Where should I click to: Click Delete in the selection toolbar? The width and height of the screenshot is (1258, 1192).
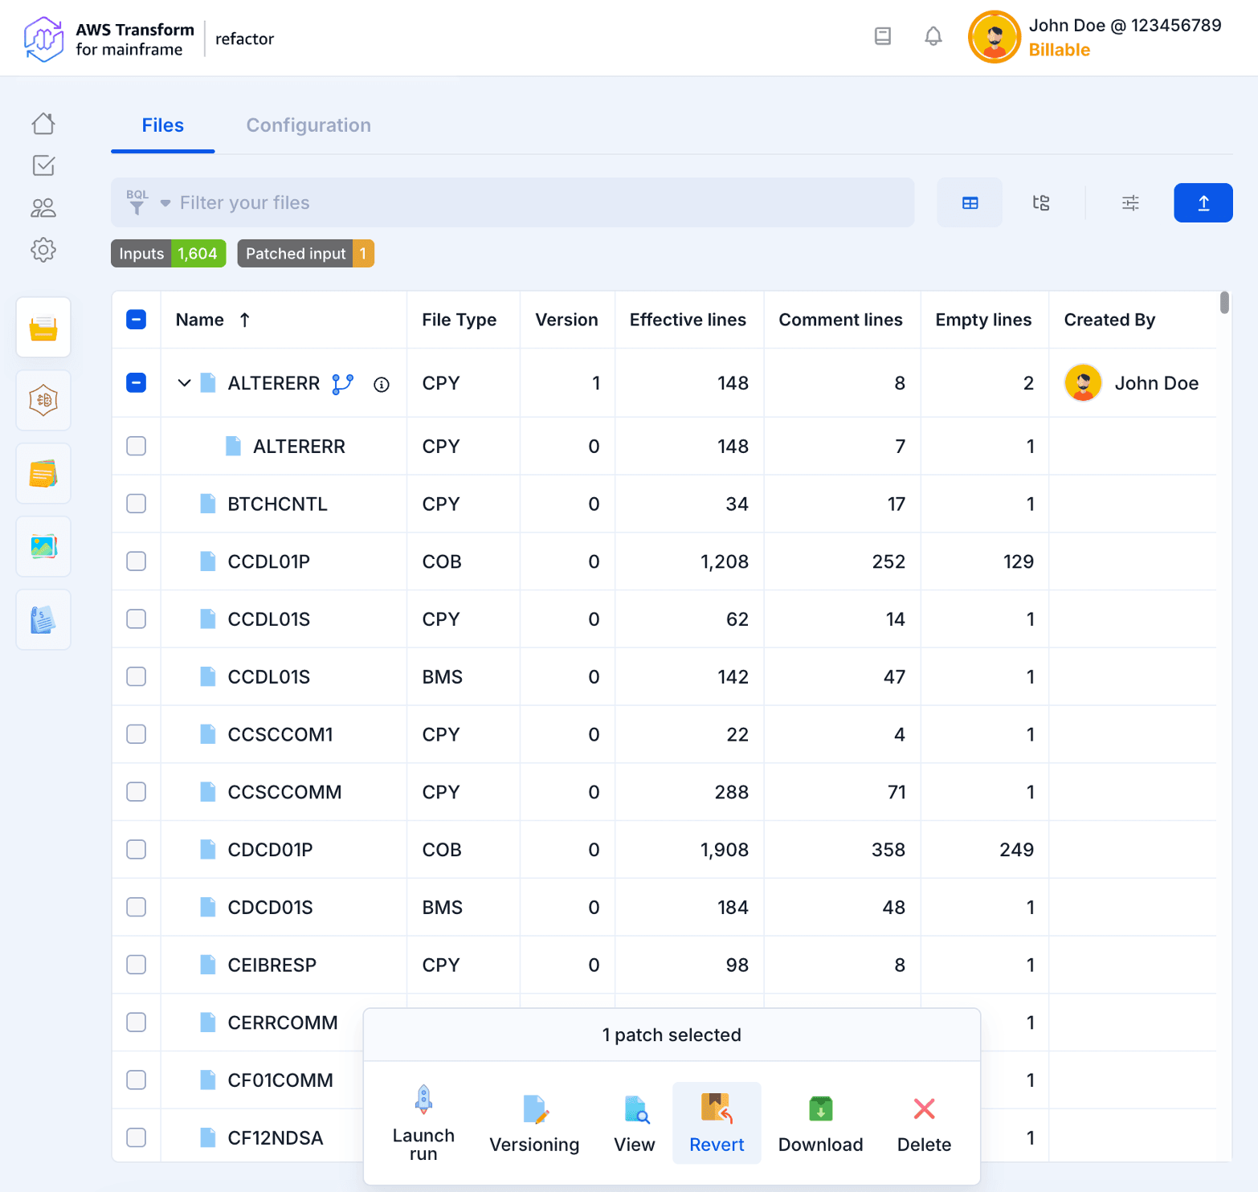tap(924, 1123)
